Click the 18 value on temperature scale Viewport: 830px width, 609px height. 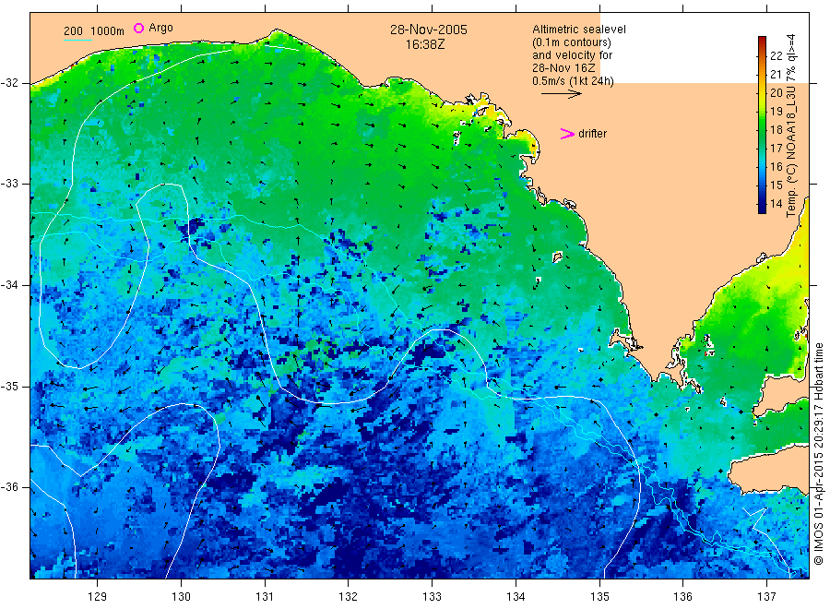(x=776, y=129)
